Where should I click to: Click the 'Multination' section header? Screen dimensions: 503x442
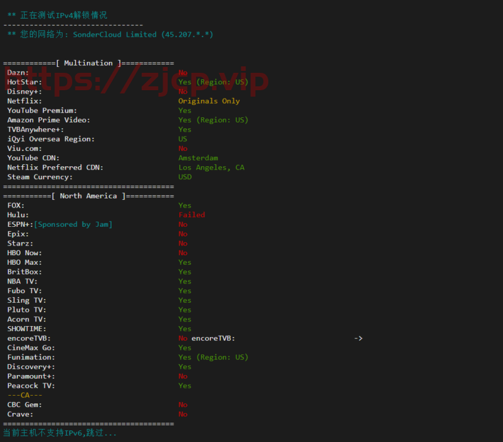(x=88, y=63)
